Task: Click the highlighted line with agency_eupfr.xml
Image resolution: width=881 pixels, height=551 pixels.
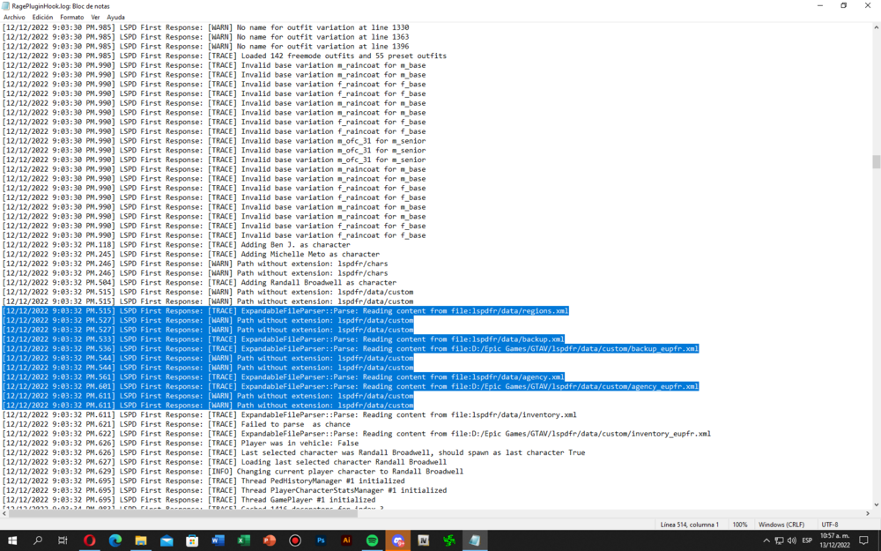Action: tap(351, 386)
